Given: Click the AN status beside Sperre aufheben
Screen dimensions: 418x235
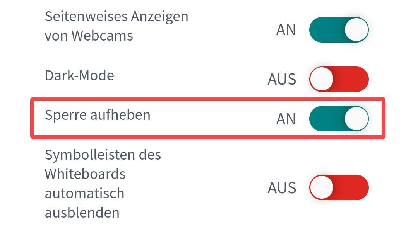Looking at the screenshot, I should [x=286, y=119].
